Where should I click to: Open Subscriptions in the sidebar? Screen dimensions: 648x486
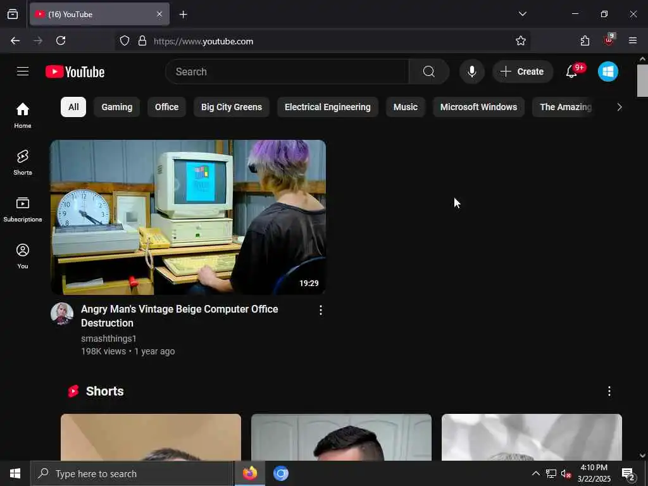click(23, 209)
